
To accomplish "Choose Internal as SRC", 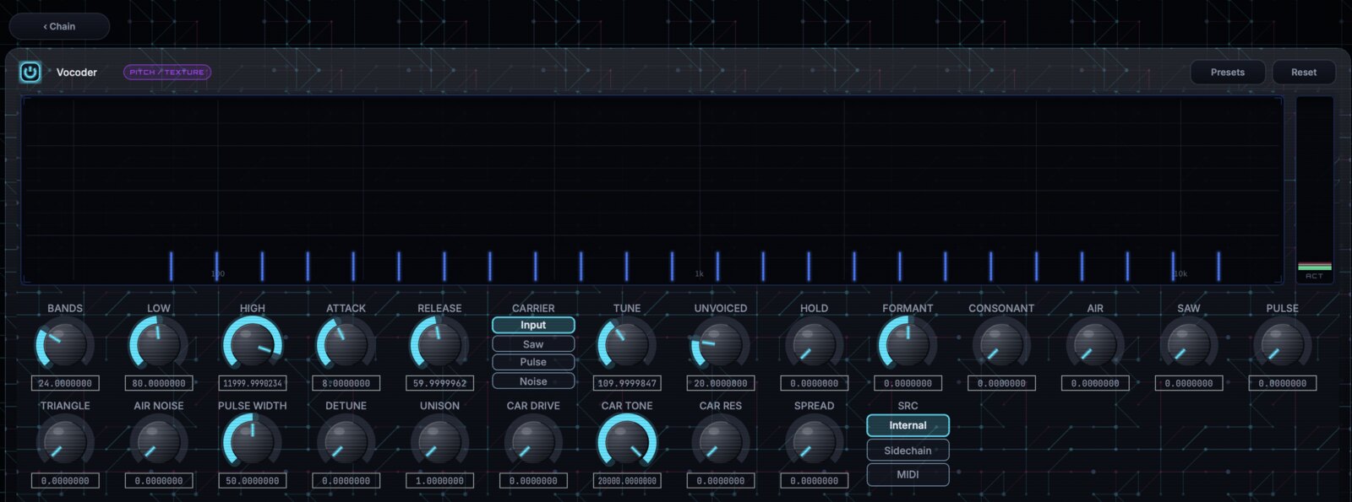I will tap(908, 425).
